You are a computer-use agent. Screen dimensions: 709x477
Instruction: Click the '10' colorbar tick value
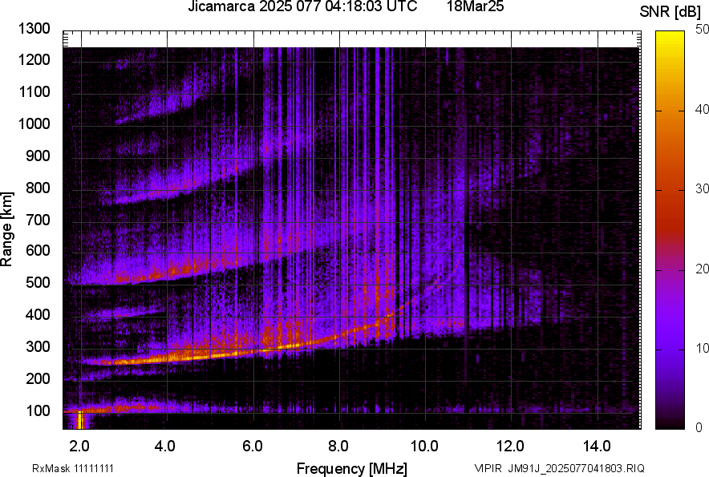coord(703,348)
